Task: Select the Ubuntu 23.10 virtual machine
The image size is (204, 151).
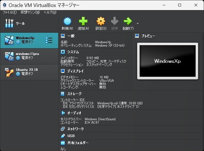Action: click(29, 72)
